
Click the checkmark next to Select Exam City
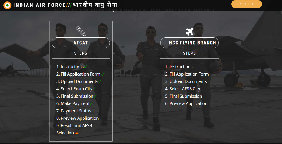94,89
